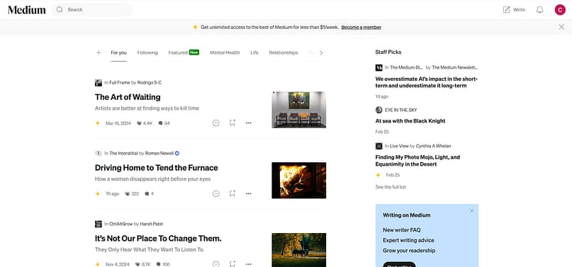572x267 pixels.
Task: Click the Become a member link
Action: [x=361, y=28]
